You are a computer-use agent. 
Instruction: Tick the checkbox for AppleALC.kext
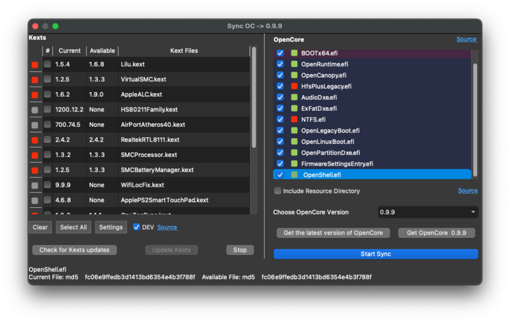click(x=47, y=94)
